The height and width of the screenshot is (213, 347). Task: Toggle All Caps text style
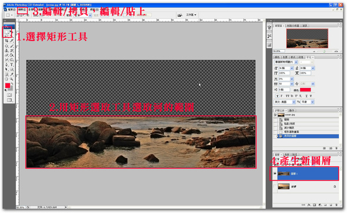[x=287, y=96]
